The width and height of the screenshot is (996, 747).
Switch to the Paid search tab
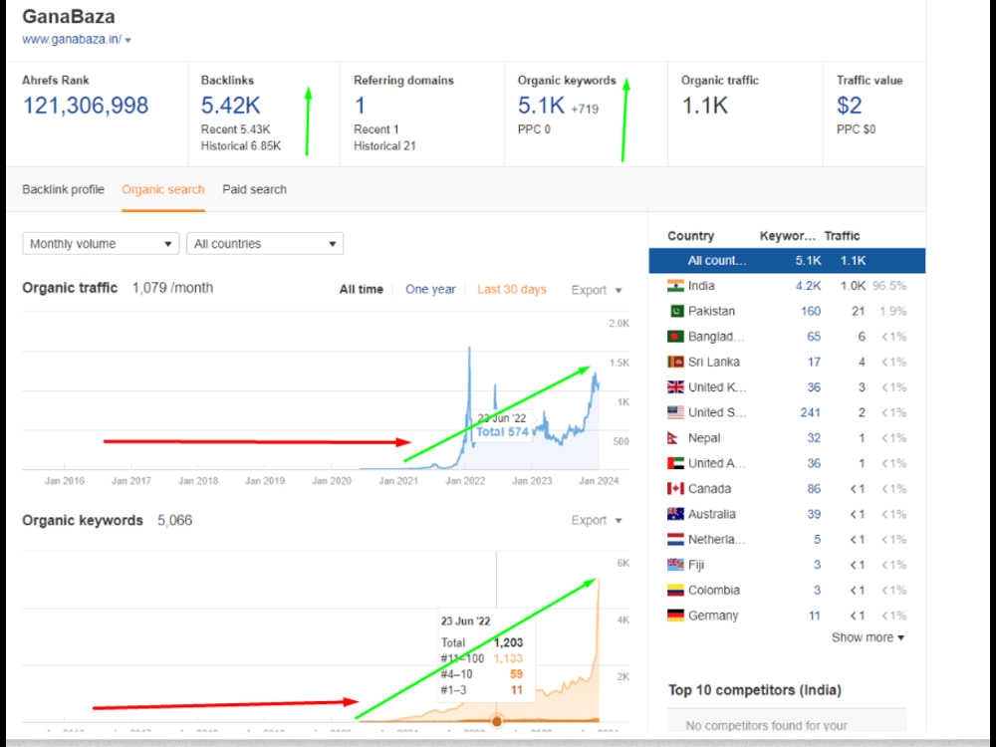point(254,189)
